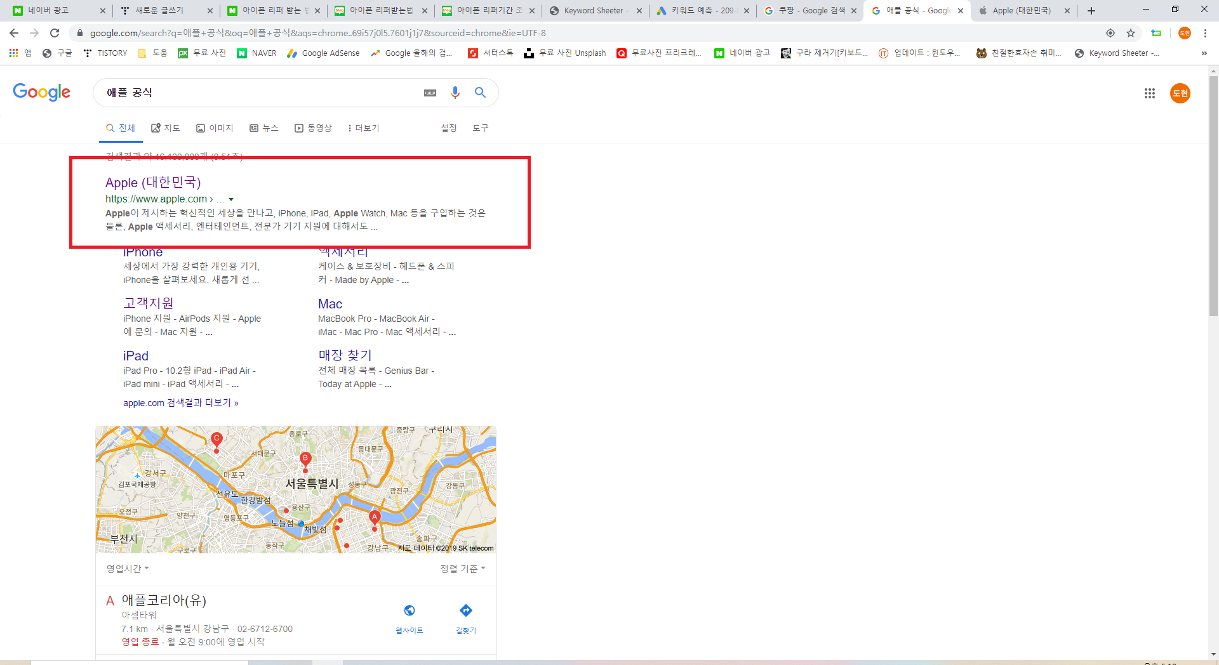The image size is (1219, 665).
Task: Show more bookmarks with the chevron
Action: coord(1204,53)
